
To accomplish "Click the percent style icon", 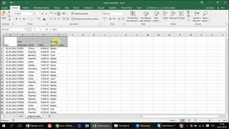I will pyautogui.click(x=110, y=19).
